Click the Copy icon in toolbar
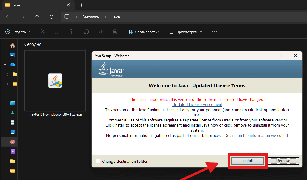307x180 pixels. [x=57, y=32]
